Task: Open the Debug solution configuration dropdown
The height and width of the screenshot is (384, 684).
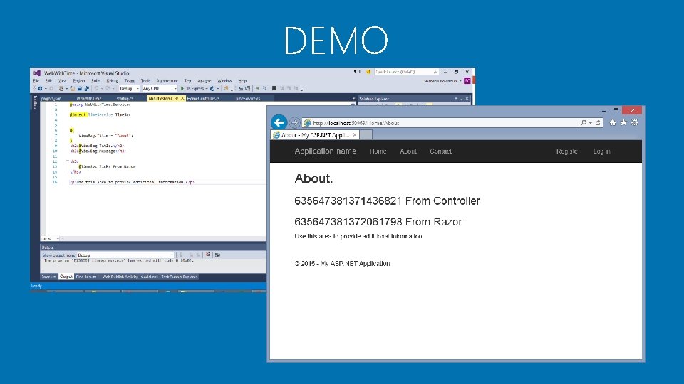Action: point(129,88)
